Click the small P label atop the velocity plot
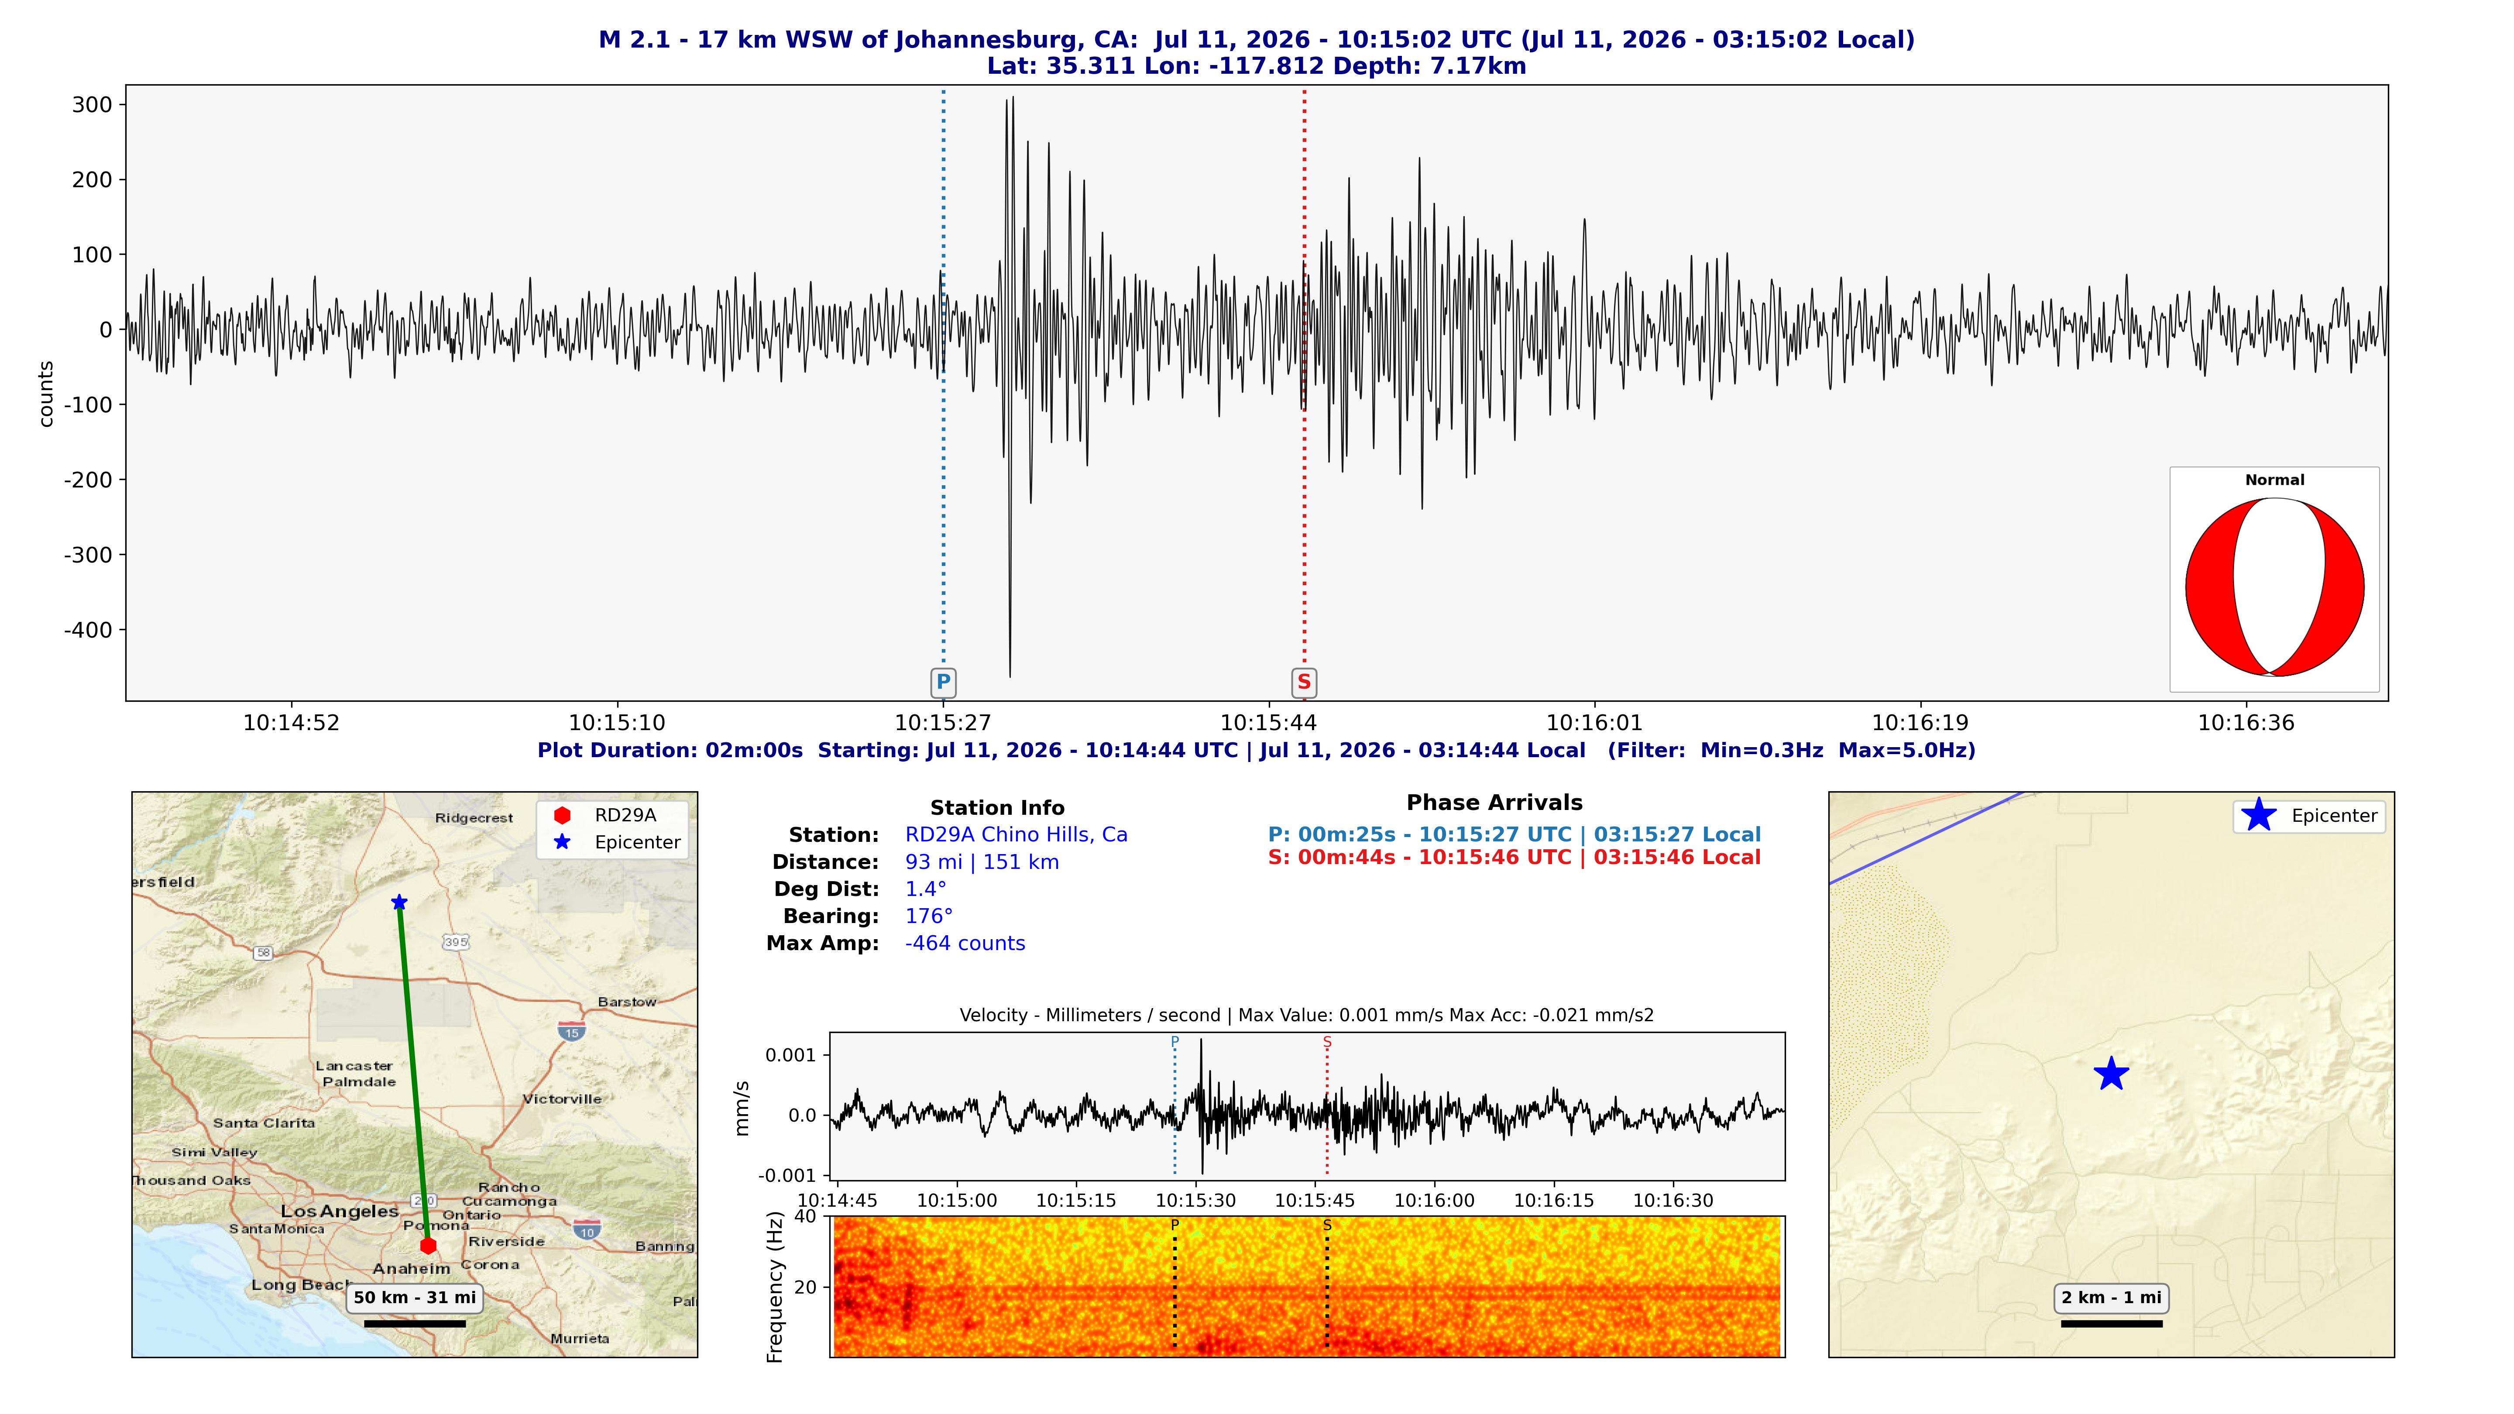The height and width of the screenshot is (1414, 2514). [x=1174, y=1041]
